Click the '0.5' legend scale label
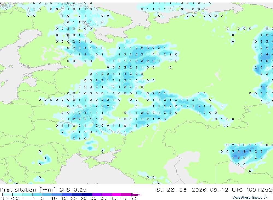 (x=15, y=198)
